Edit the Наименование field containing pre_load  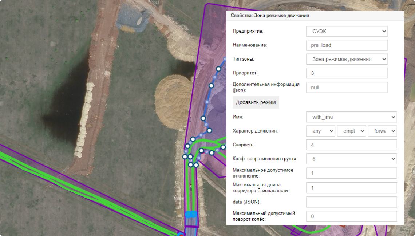point(347,45)
